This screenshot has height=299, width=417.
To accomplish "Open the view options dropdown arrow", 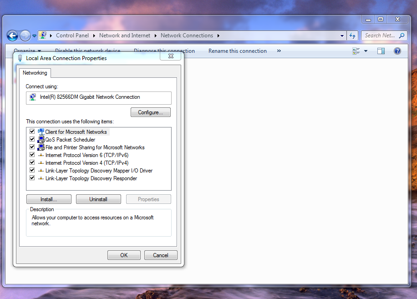I will point(366,51).
